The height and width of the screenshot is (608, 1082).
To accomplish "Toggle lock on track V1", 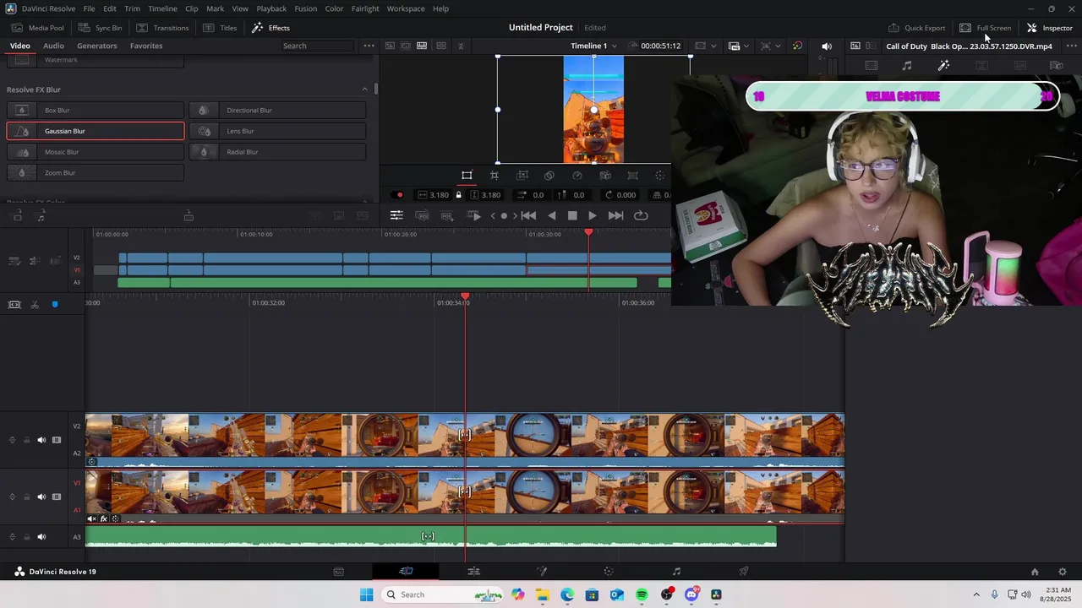I will [26, 497].
